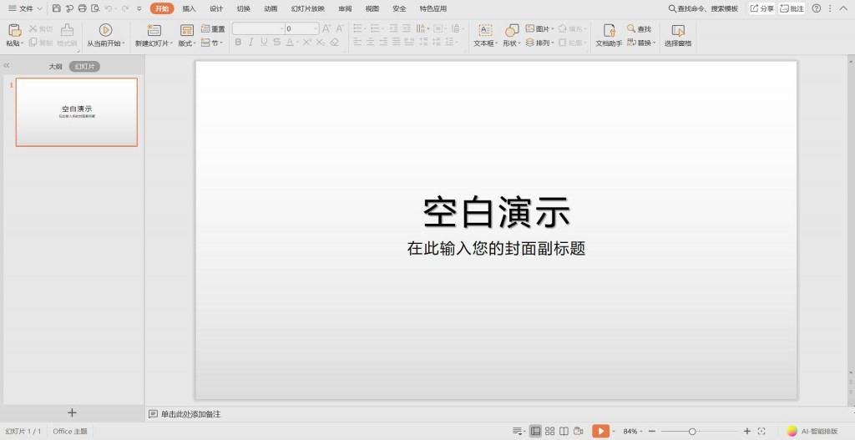Click the orange slideshow play button

click(x=601, y=431)
